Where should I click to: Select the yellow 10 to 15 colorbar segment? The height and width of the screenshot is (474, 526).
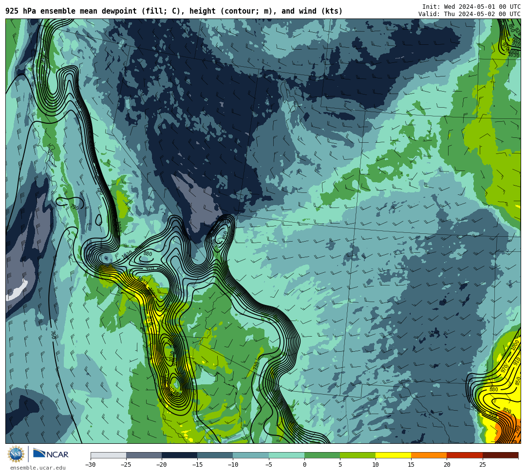coord(393,455)
